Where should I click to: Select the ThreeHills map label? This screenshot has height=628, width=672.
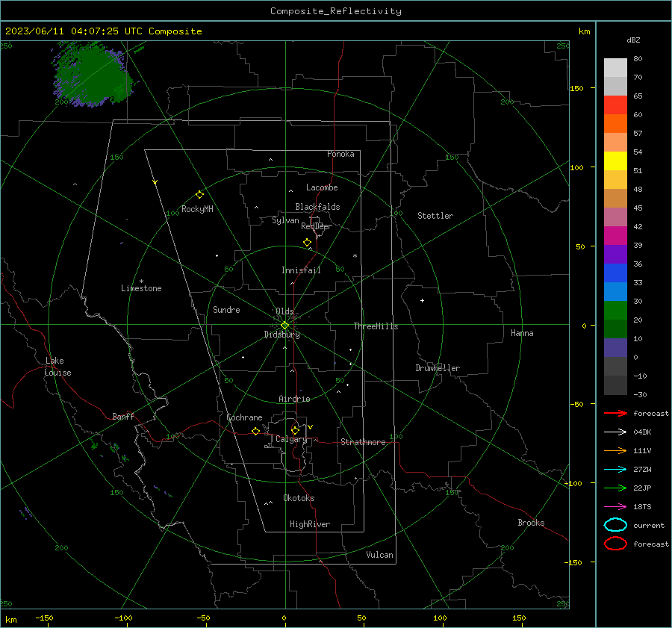pyautogui.click(x=376, y=326)
